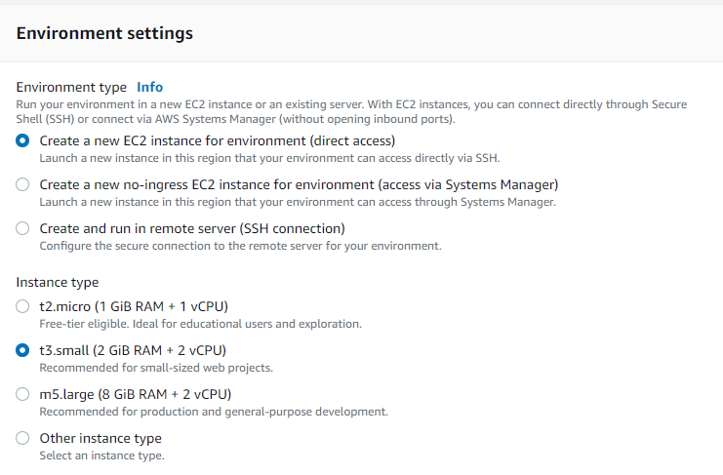
Task: Click the "Other instance type" label text
Action: (x=100, y=438)
